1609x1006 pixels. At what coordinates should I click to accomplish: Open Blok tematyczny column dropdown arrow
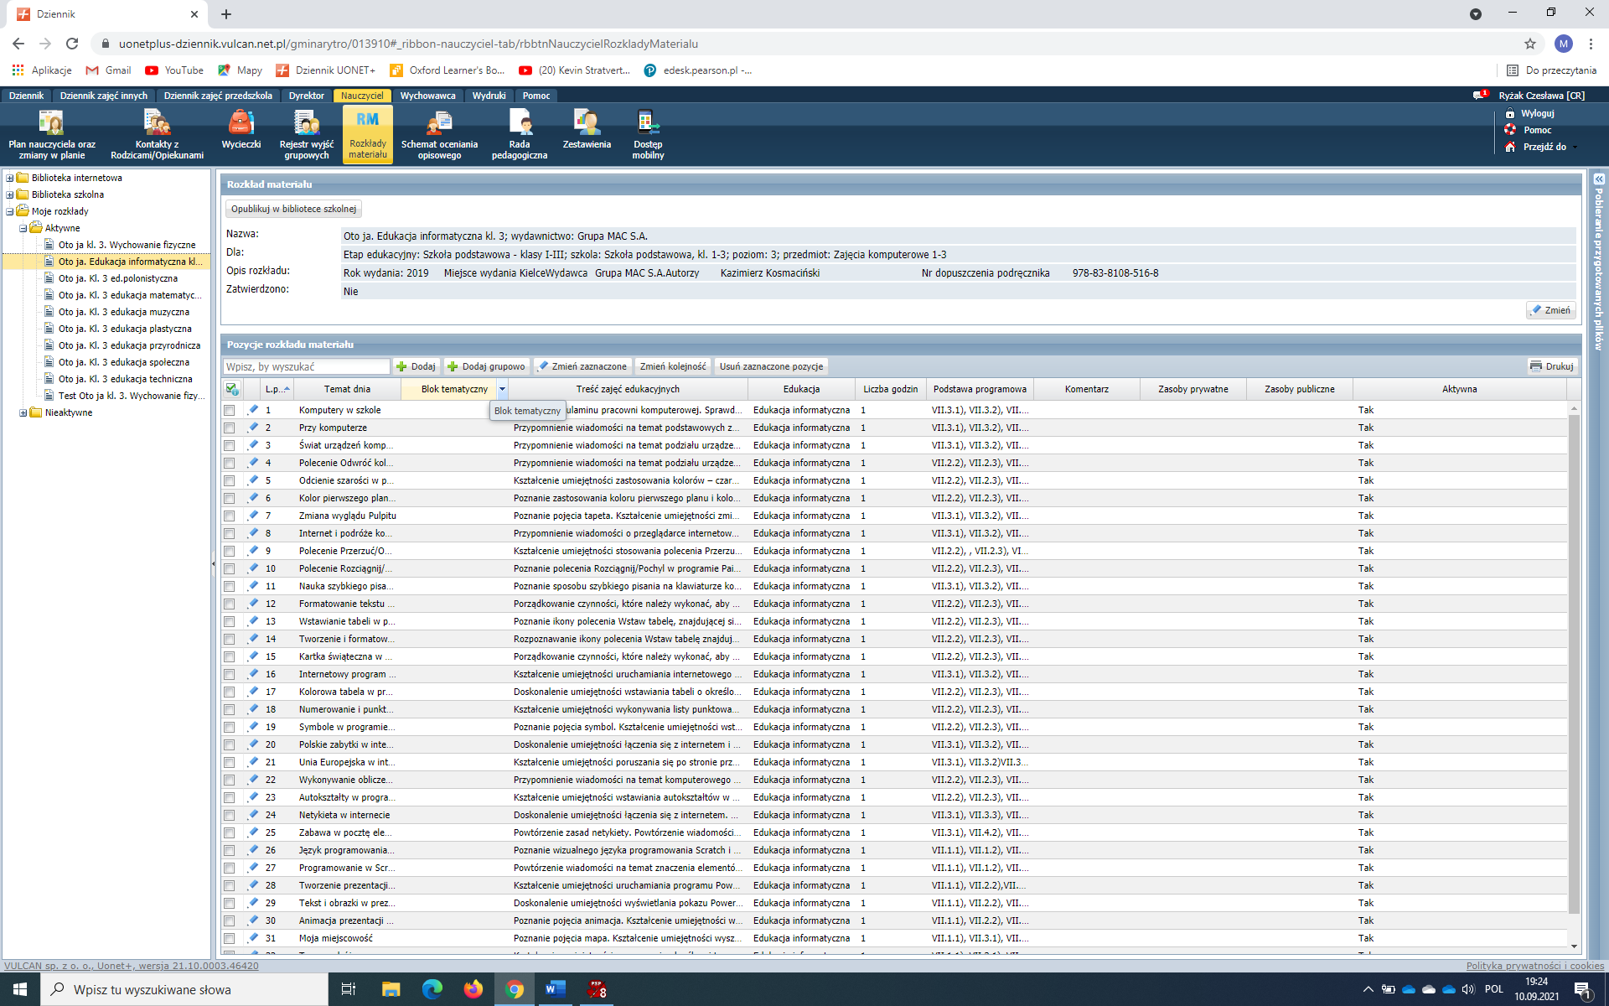pyautogui.click(x=502, y=389)
